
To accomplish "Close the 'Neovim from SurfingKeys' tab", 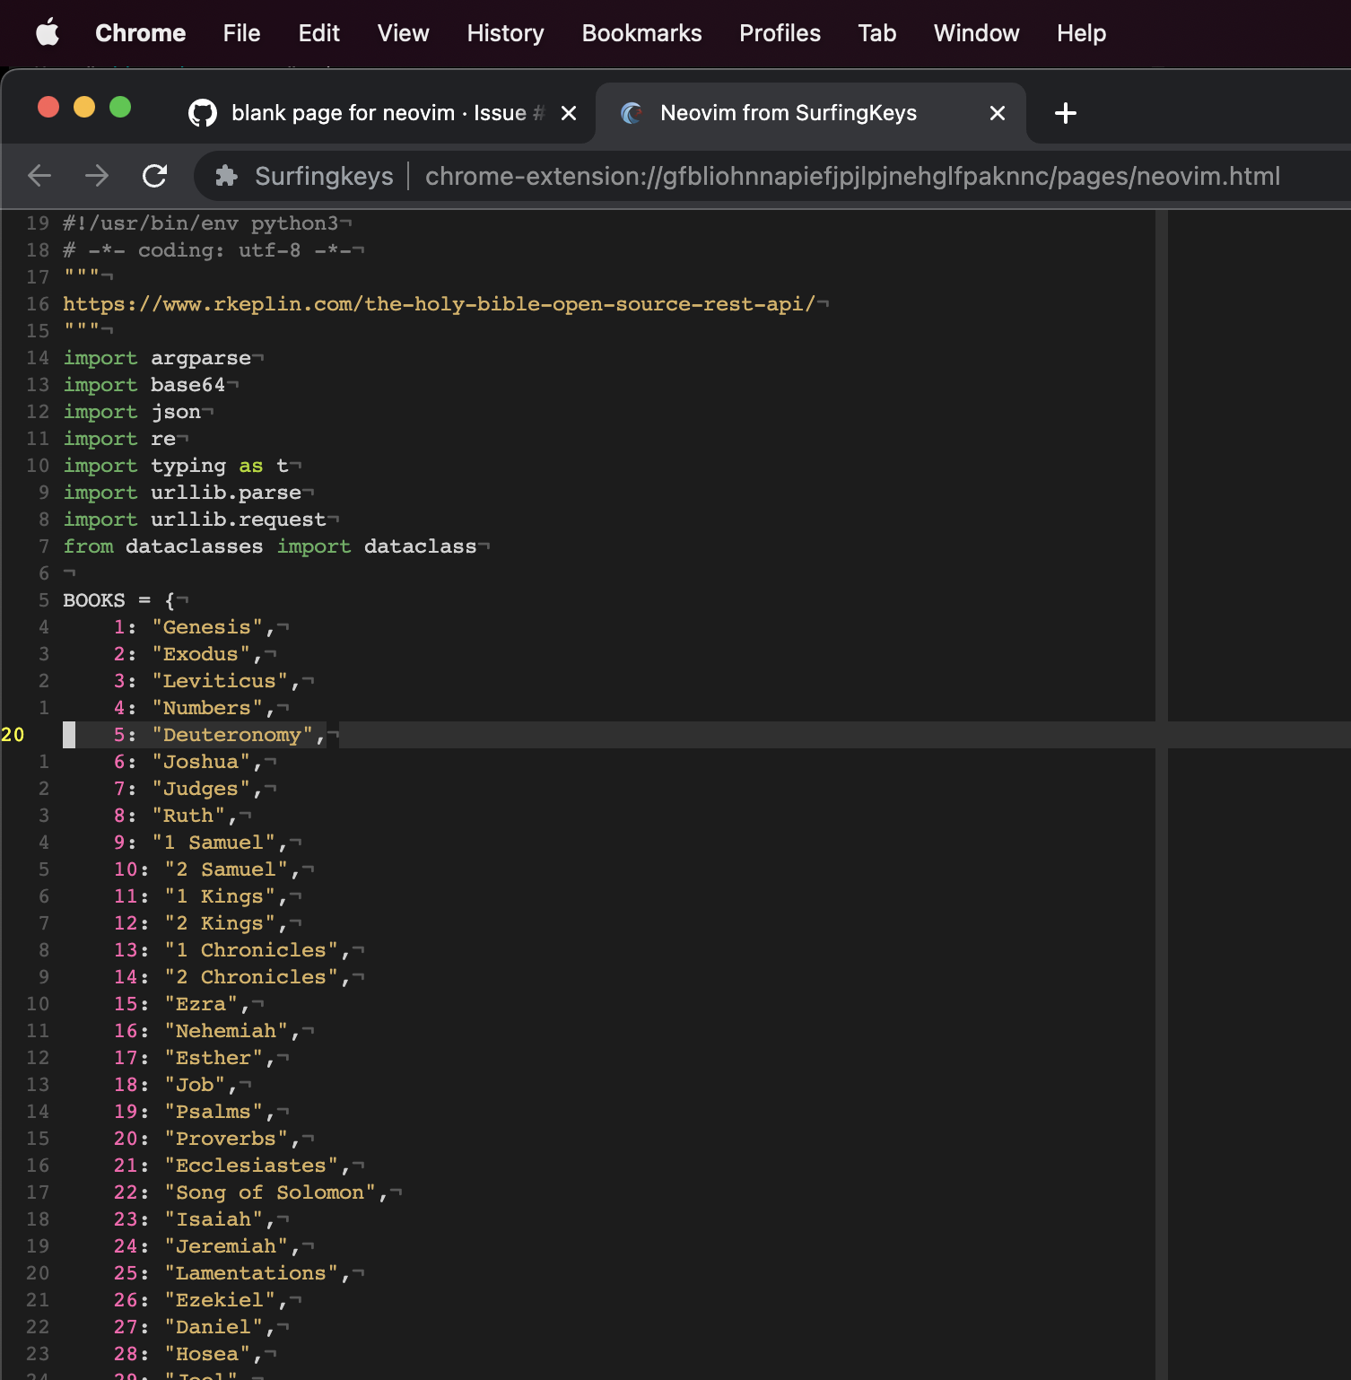I will [x=997, y=113].
